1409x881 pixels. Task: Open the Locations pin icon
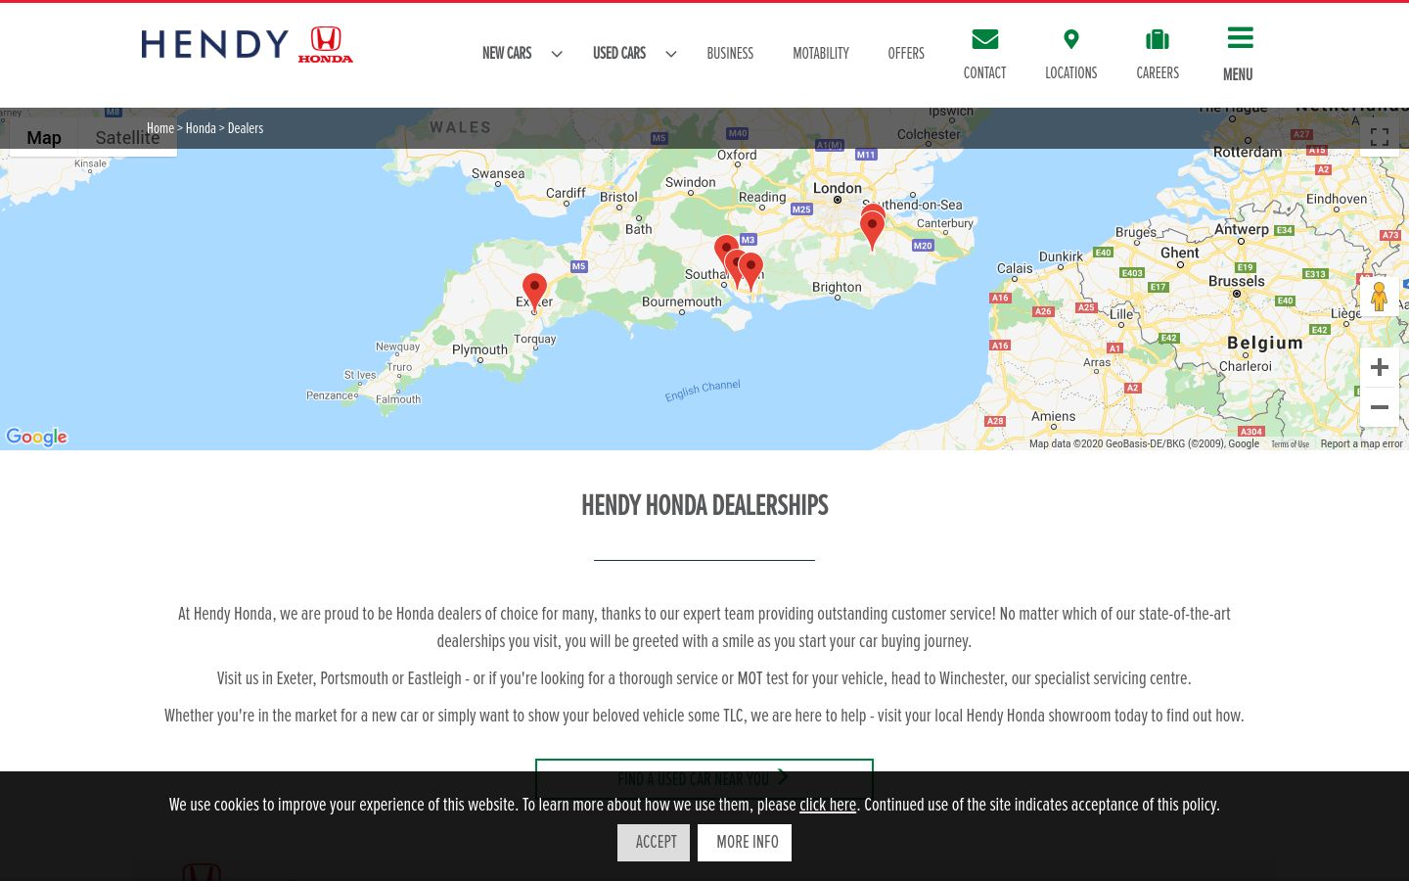(x=1071, y=39)
